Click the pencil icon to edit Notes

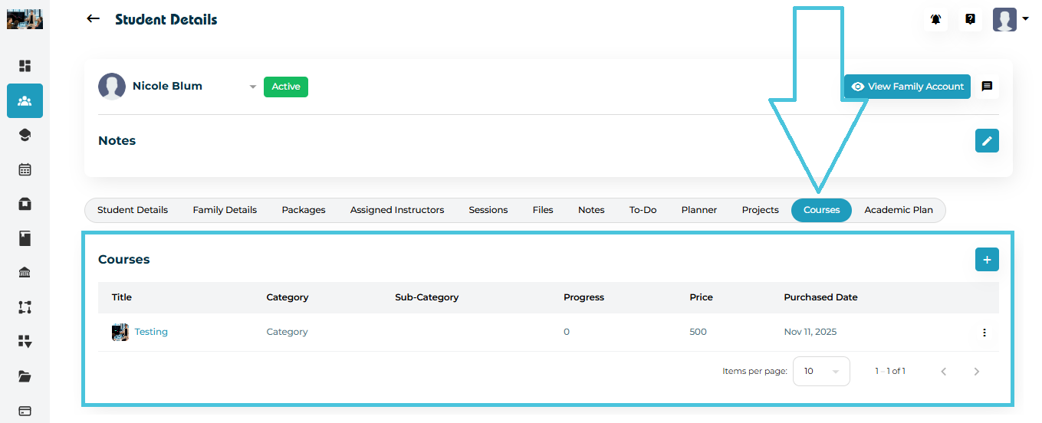(987, 141)
